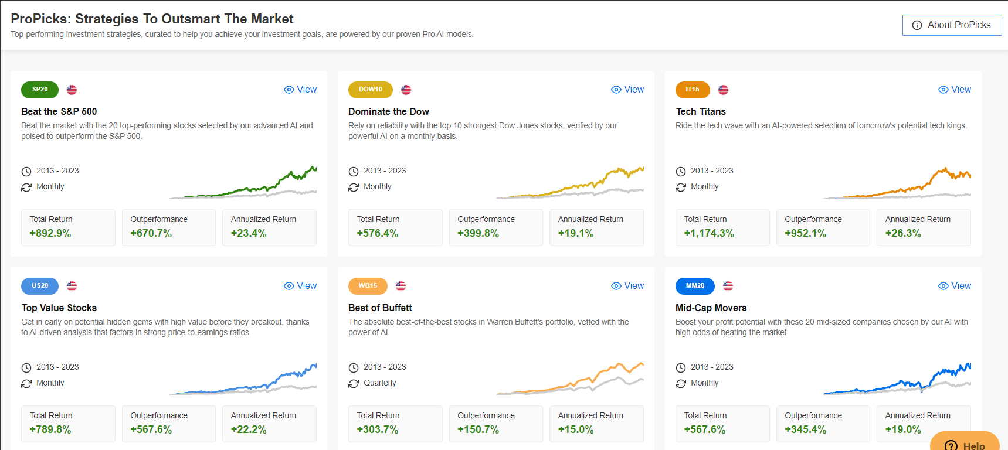The width and height of the screenshot is (1008, 450).
Task: Click the clock icon in Best of Buffett
Action: coord(354,368)
